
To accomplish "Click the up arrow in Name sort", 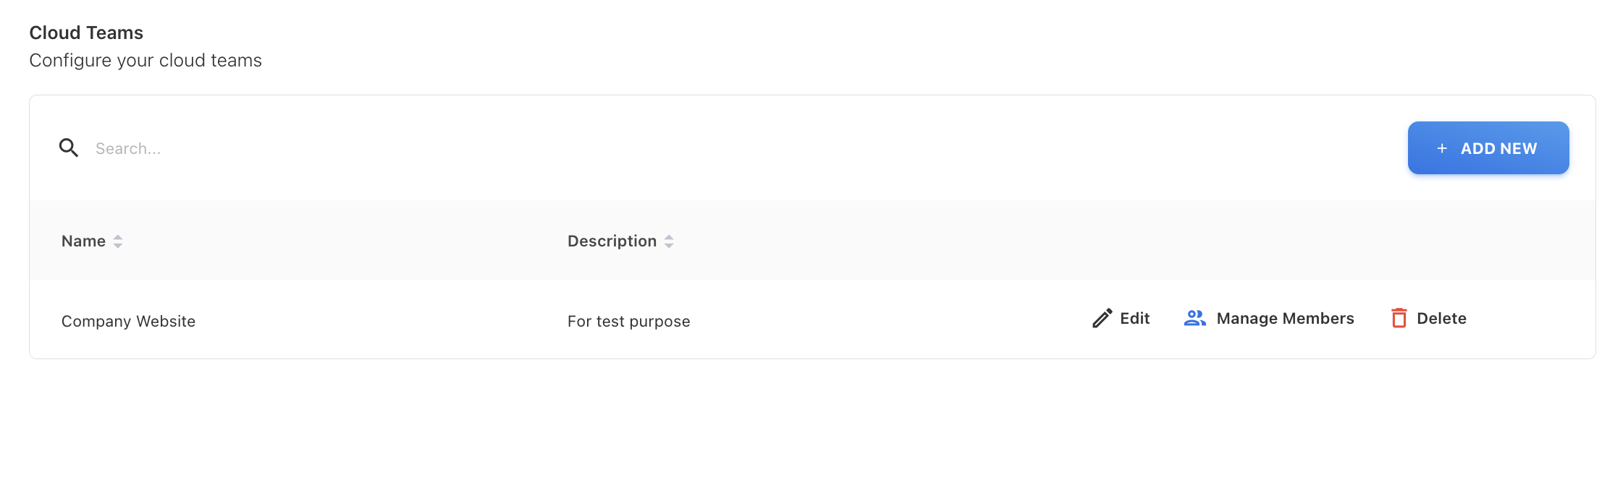I will tap(118, 237).
